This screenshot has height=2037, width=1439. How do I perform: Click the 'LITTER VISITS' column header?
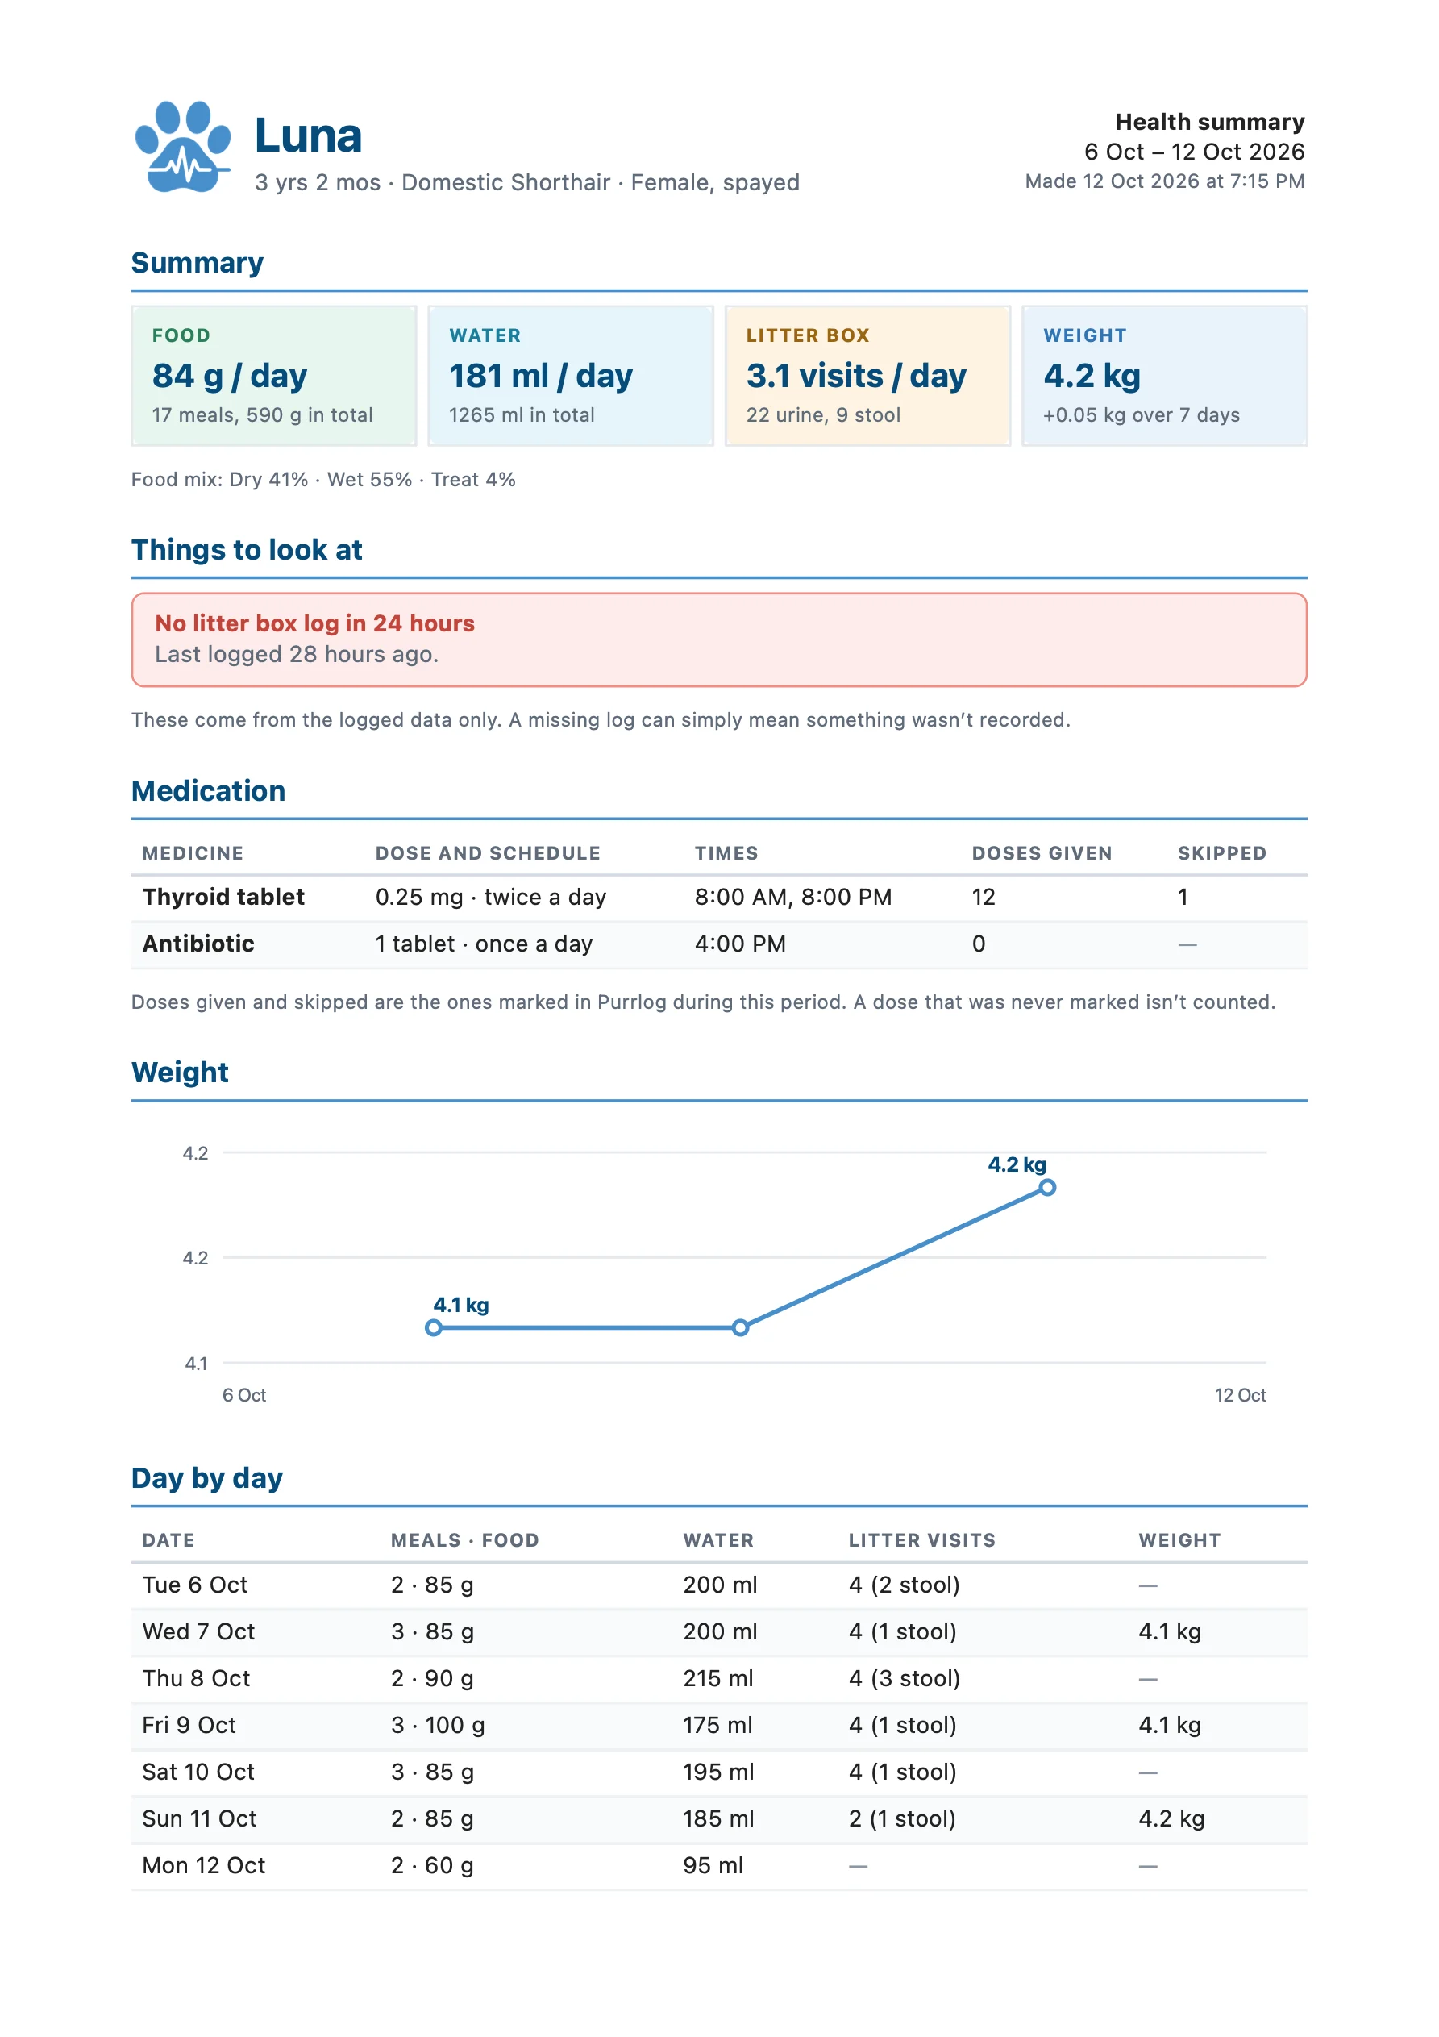(921, 1541)
